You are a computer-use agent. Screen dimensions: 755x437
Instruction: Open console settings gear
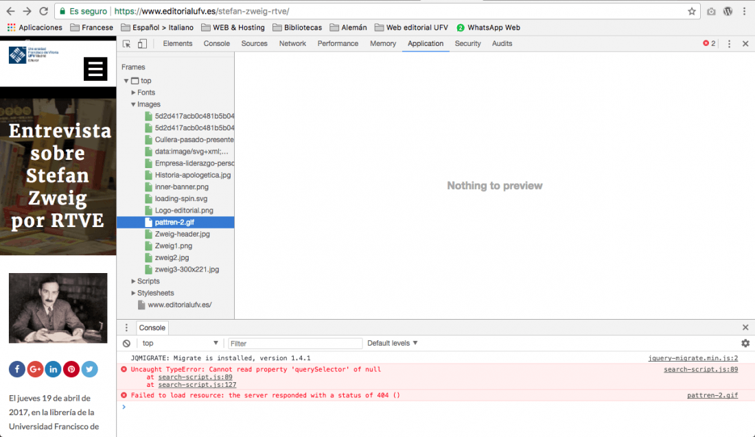click(745, 343)
